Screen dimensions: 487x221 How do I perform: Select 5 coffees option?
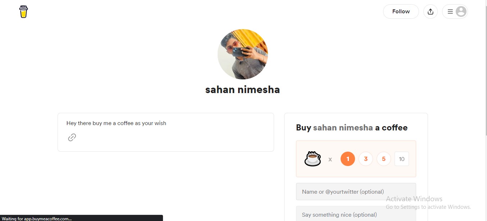[384, 159]
